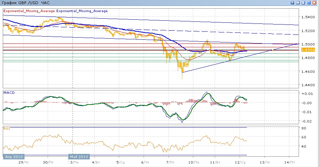The image size is (319, 167).
Task: Click the 1.4400 price axis label
Action: [x=307, y=85]
